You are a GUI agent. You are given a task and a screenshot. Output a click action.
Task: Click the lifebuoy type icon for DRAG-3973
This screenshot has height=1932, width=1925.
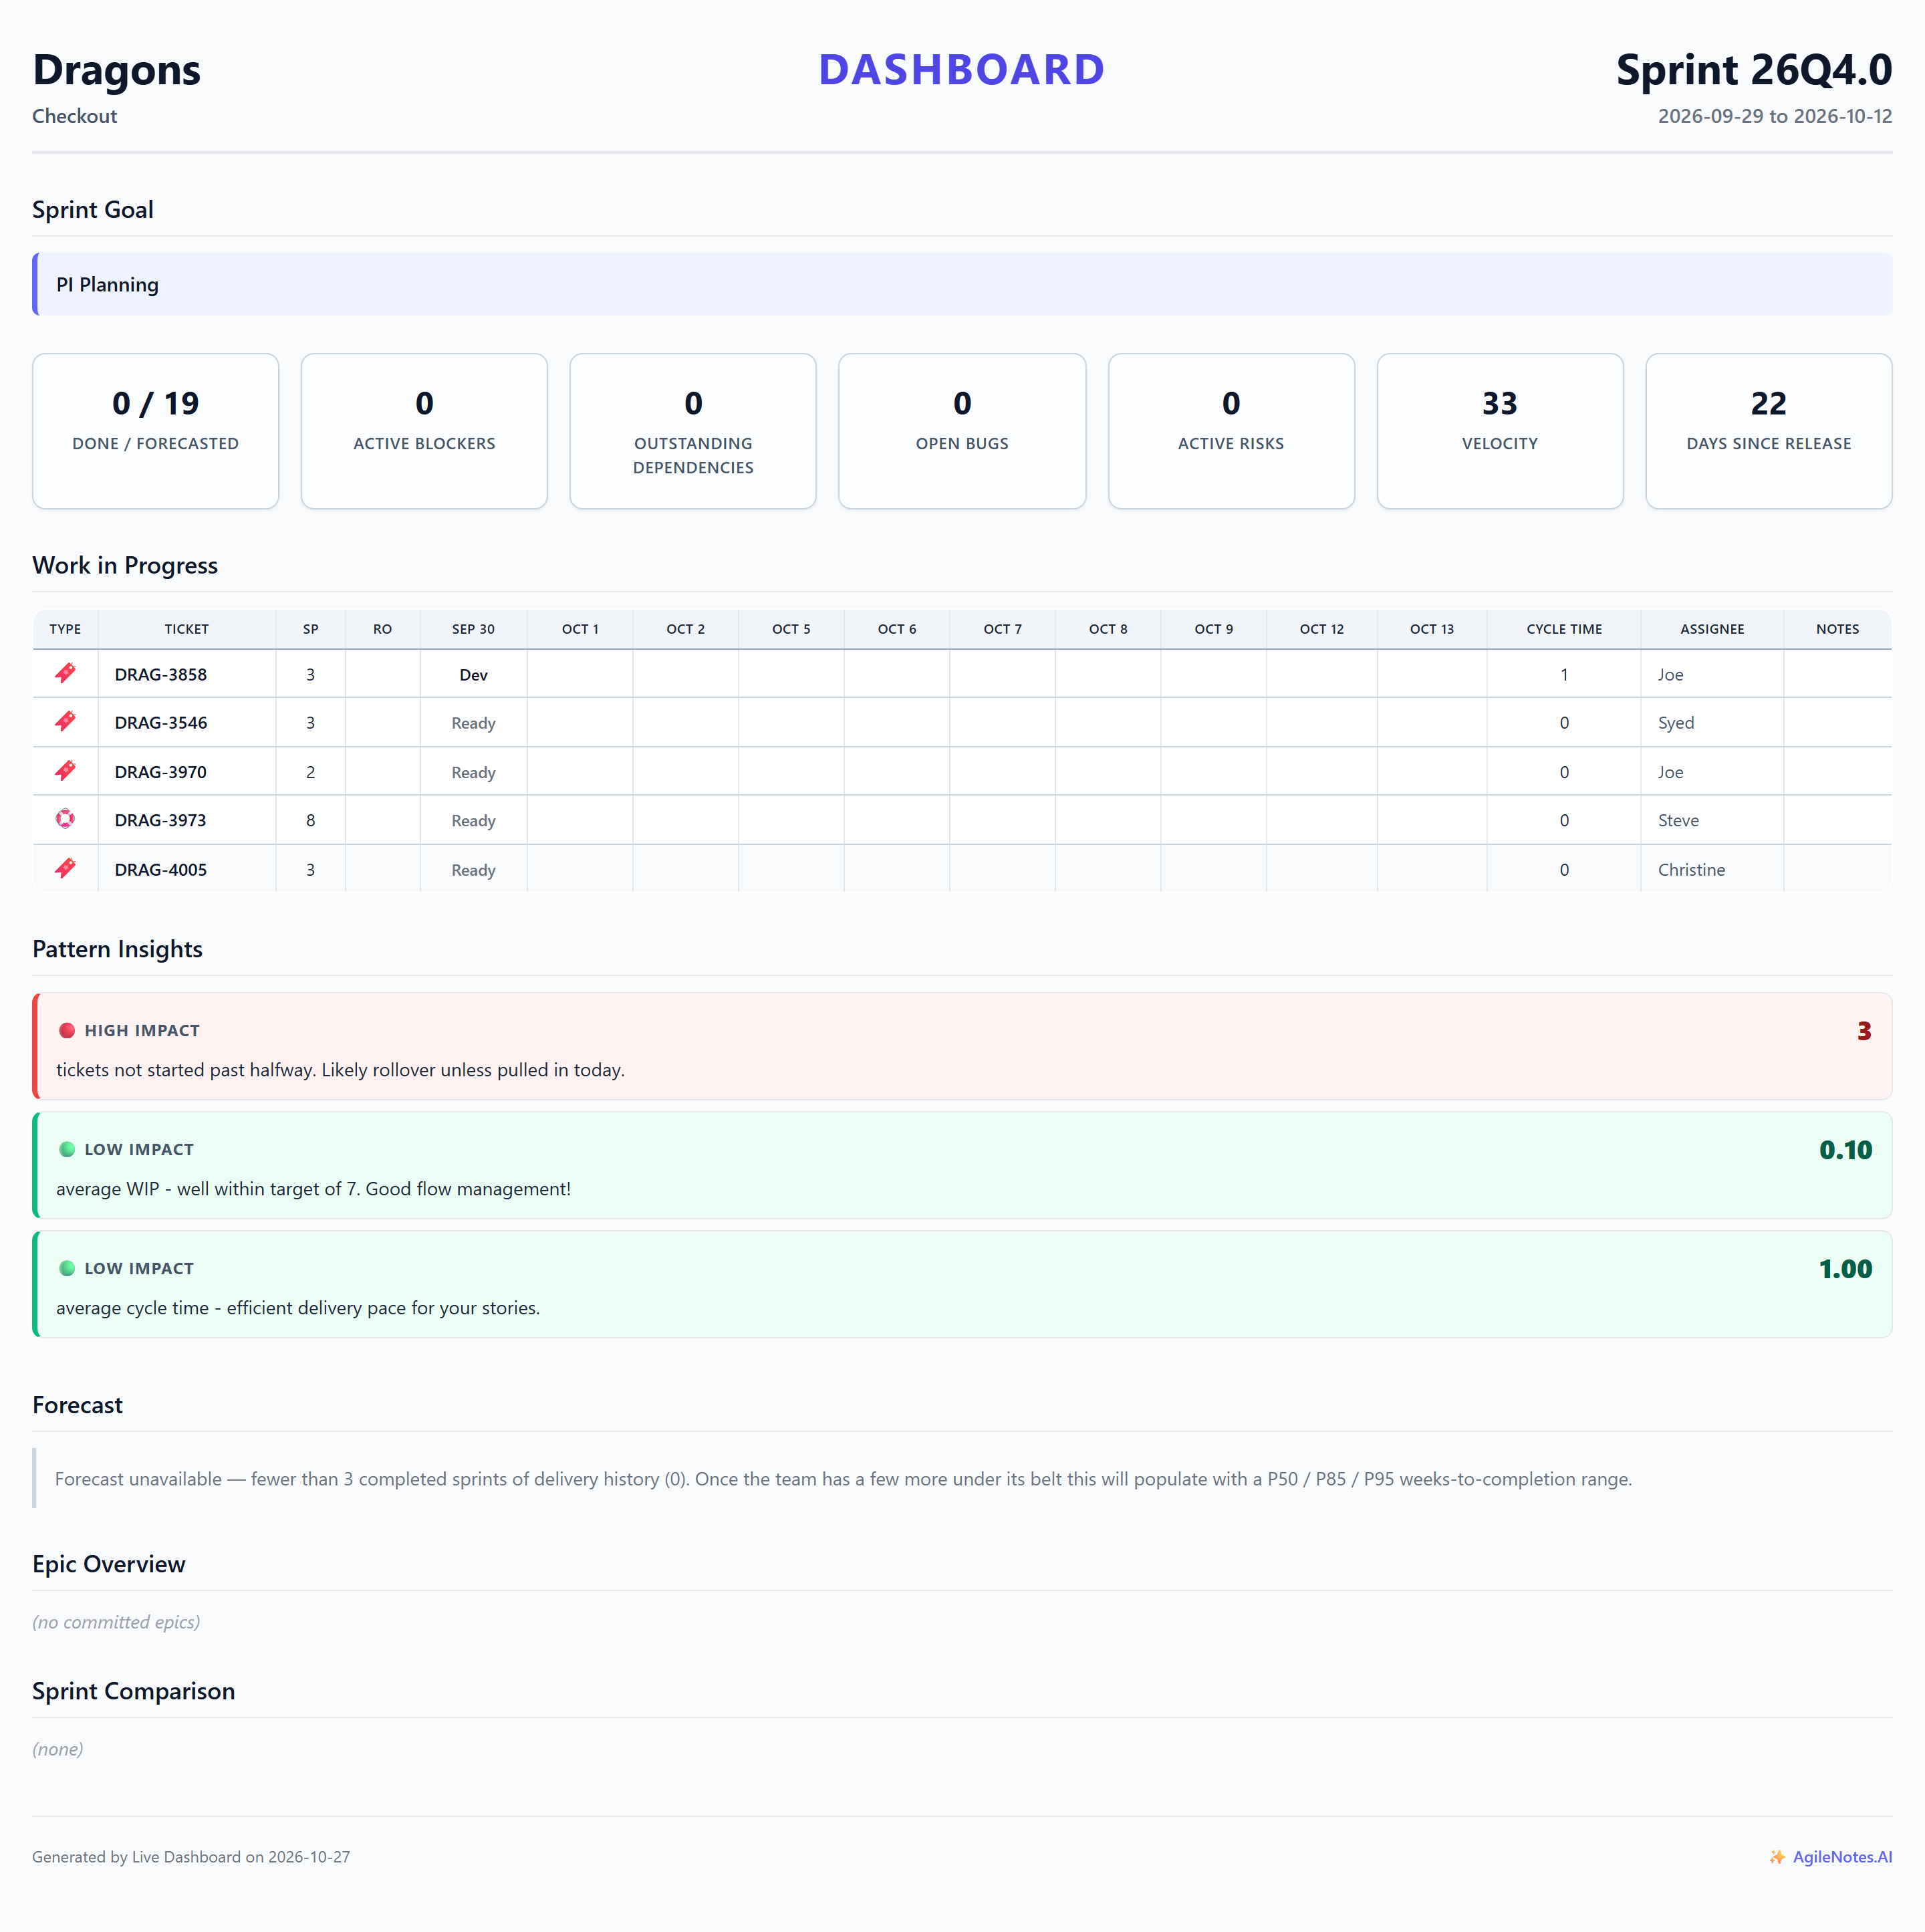point(65,819)
